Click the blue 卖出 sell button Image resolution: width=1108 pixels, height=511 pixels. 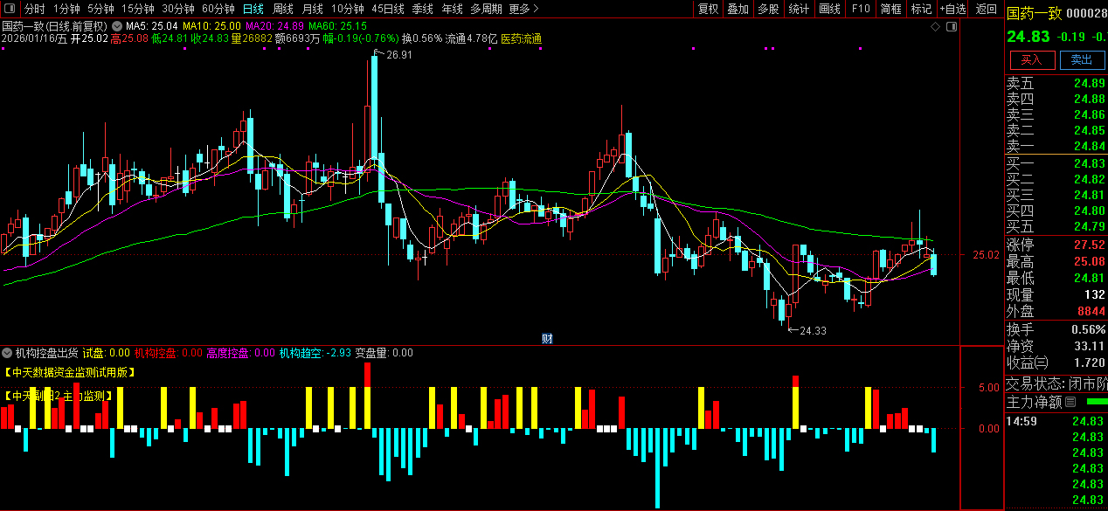pos(1082,59)
